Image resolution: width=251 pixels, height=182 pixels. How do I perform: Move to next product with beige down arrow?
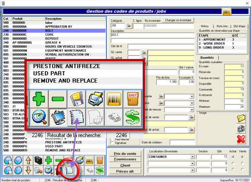[28, 170]
